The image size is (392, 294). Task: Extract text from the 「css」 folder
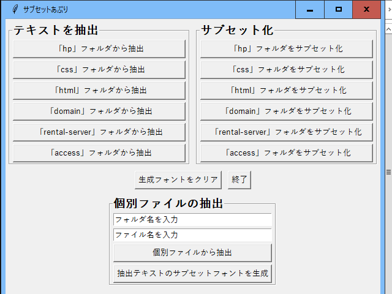click(99, 69)
